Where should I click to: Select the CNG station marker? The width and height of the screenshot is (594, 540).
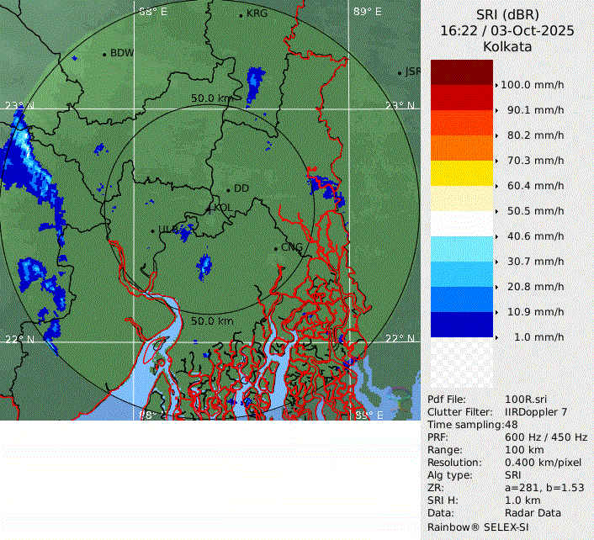275,248
